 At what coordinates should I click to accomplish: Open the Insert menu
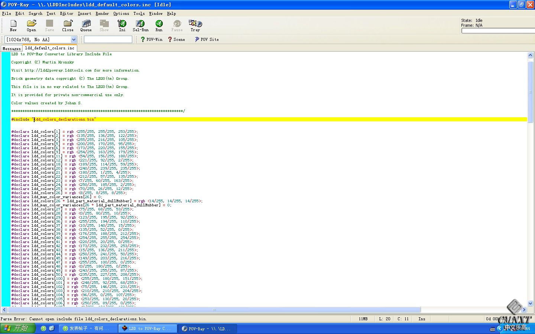(84, 13)
